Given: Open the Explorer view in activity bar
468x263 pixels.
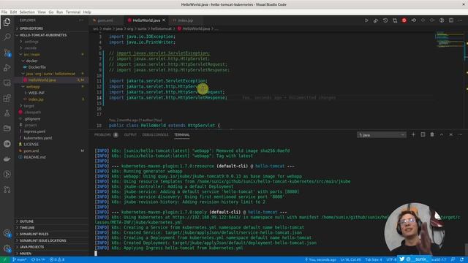Looking at the screenshot, I should pos(7,22).
